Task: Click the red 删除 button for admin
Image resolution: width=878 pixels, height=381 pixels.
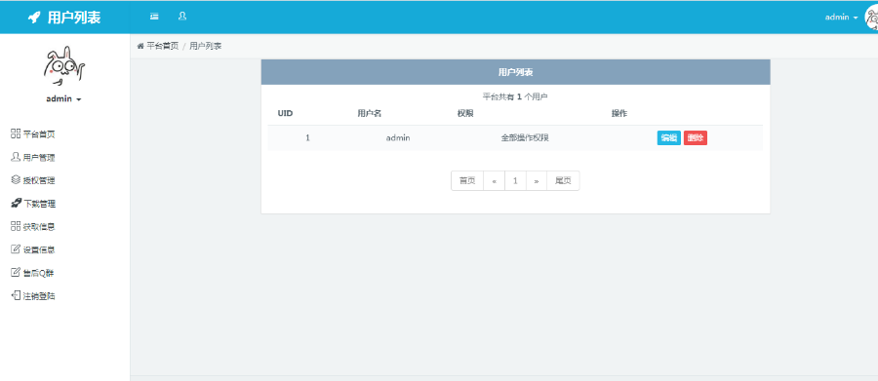Action: coord(695,138)
